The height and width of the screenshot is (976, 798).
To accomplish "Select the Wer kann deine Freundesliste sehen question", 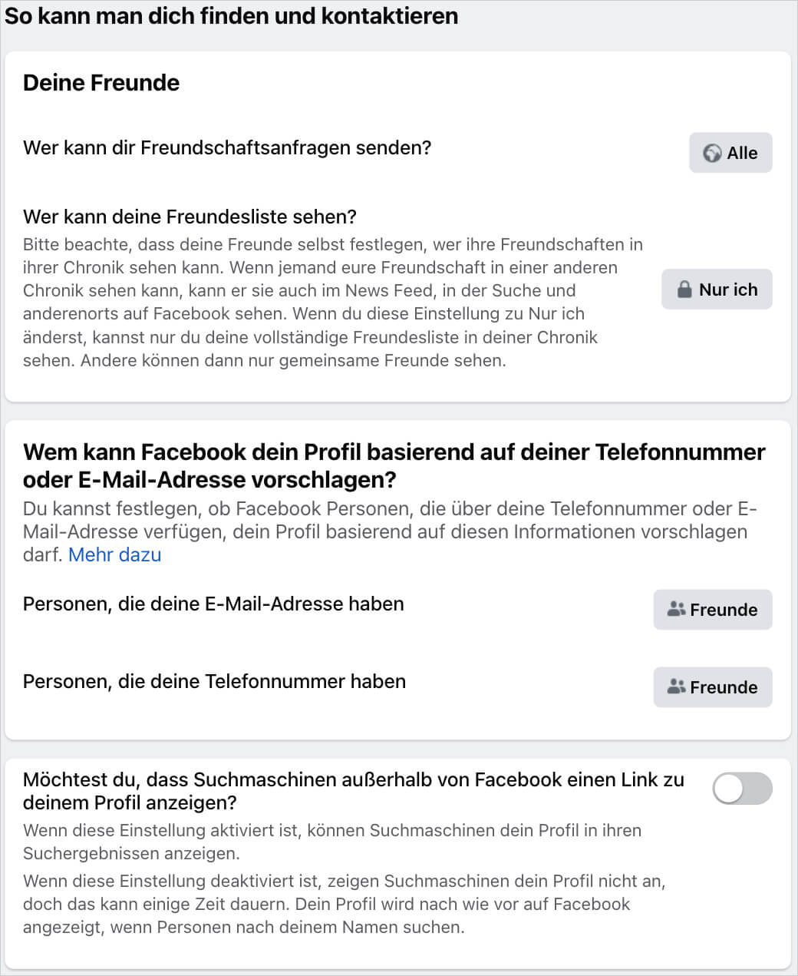I will 190,217.
